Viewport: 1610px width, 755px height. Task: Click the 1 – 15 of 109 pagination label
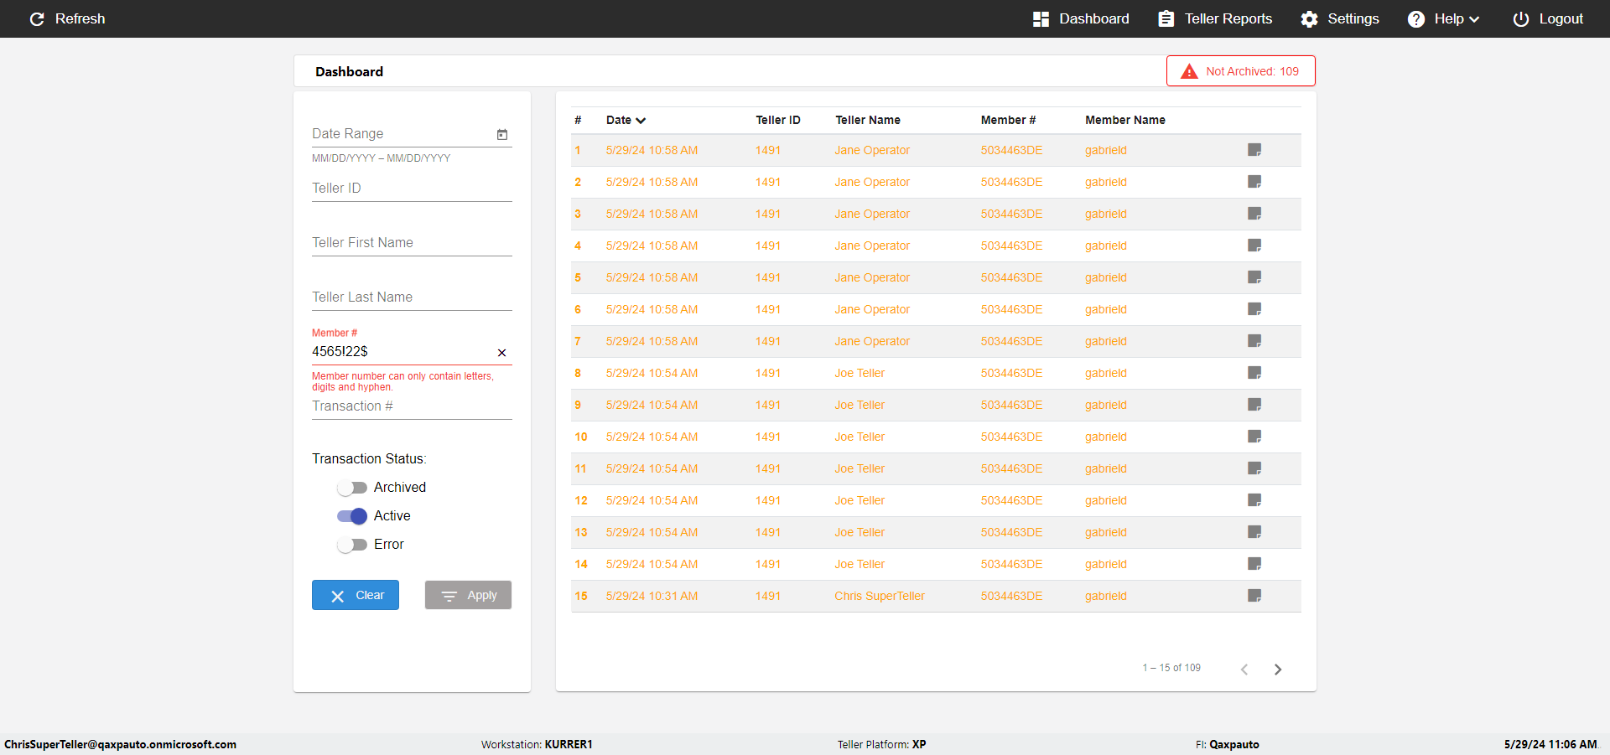1171,668
